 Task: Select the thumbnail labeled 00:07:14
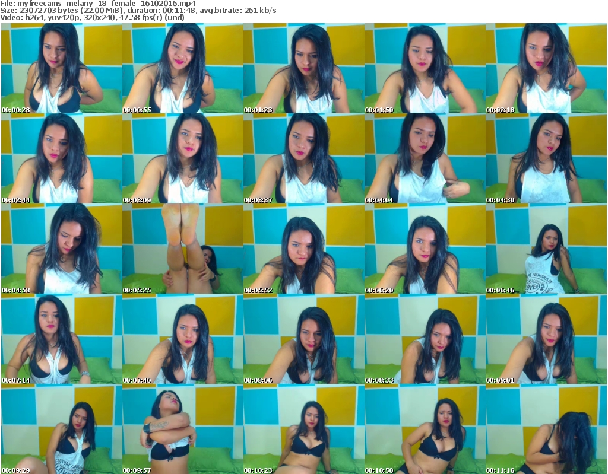point(61,340)
